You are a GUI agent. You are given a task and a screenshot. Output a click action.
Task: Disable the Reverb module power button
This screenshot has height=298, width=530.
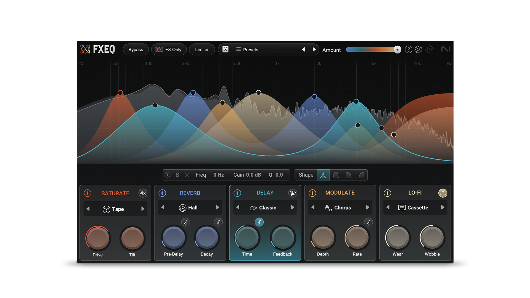tap(162, 193)
